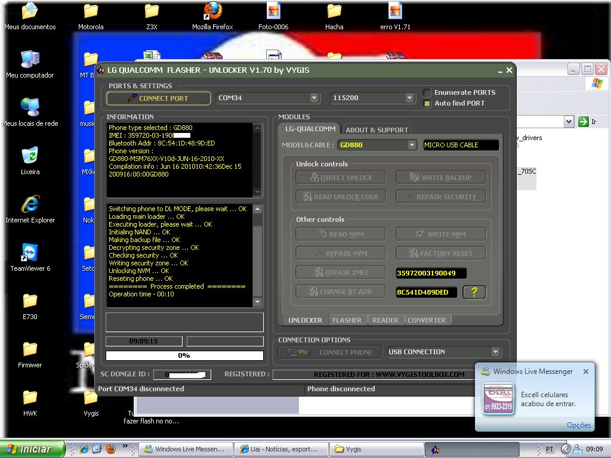Click the Ir green arrow button
Viewport: 611px width, 458px height.
[x=584, y=122]
